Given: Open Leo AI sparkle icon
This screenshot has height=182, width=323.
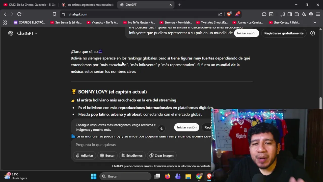Looking at the screenshot, I should tap(304, 14).
